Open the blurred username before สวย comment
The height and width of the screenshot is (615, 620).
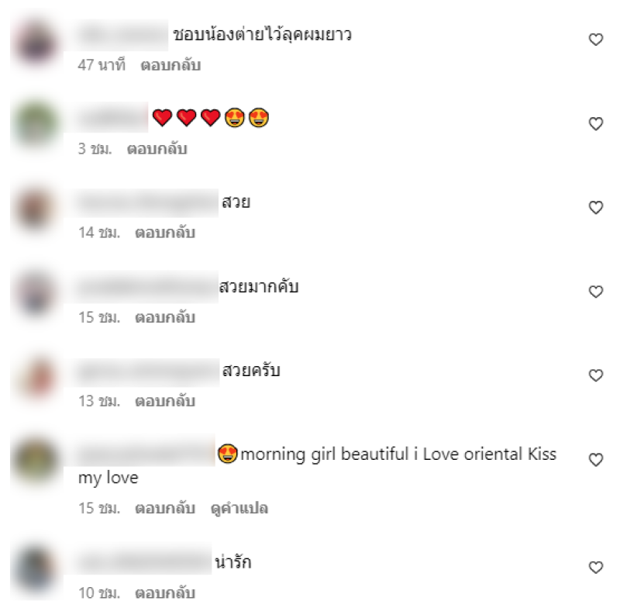[147, 202]
